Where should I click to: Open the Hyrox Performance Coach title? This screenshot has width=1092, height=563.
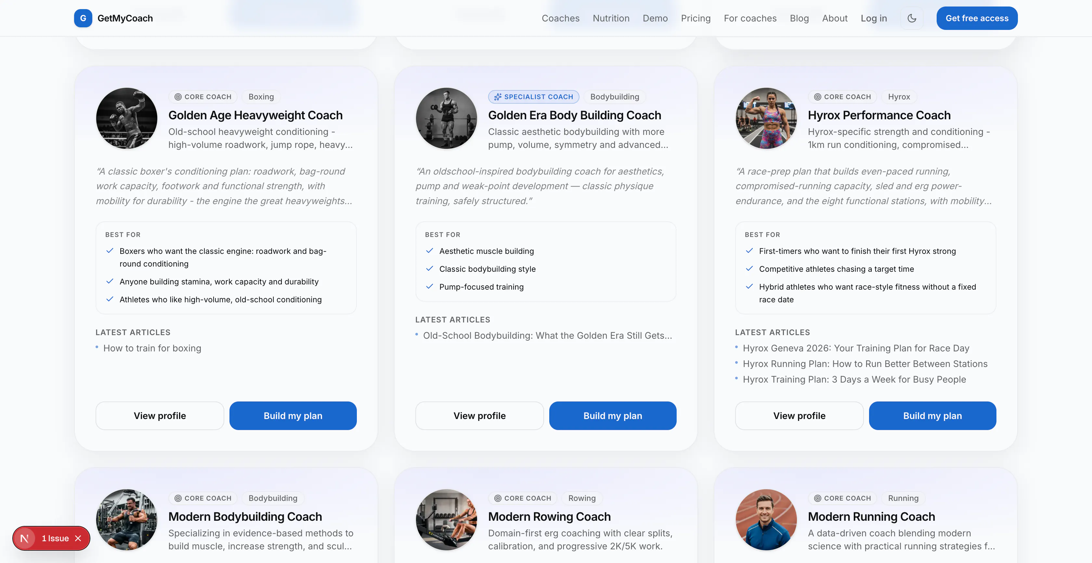pyautogui.click(x=879, y=115)
